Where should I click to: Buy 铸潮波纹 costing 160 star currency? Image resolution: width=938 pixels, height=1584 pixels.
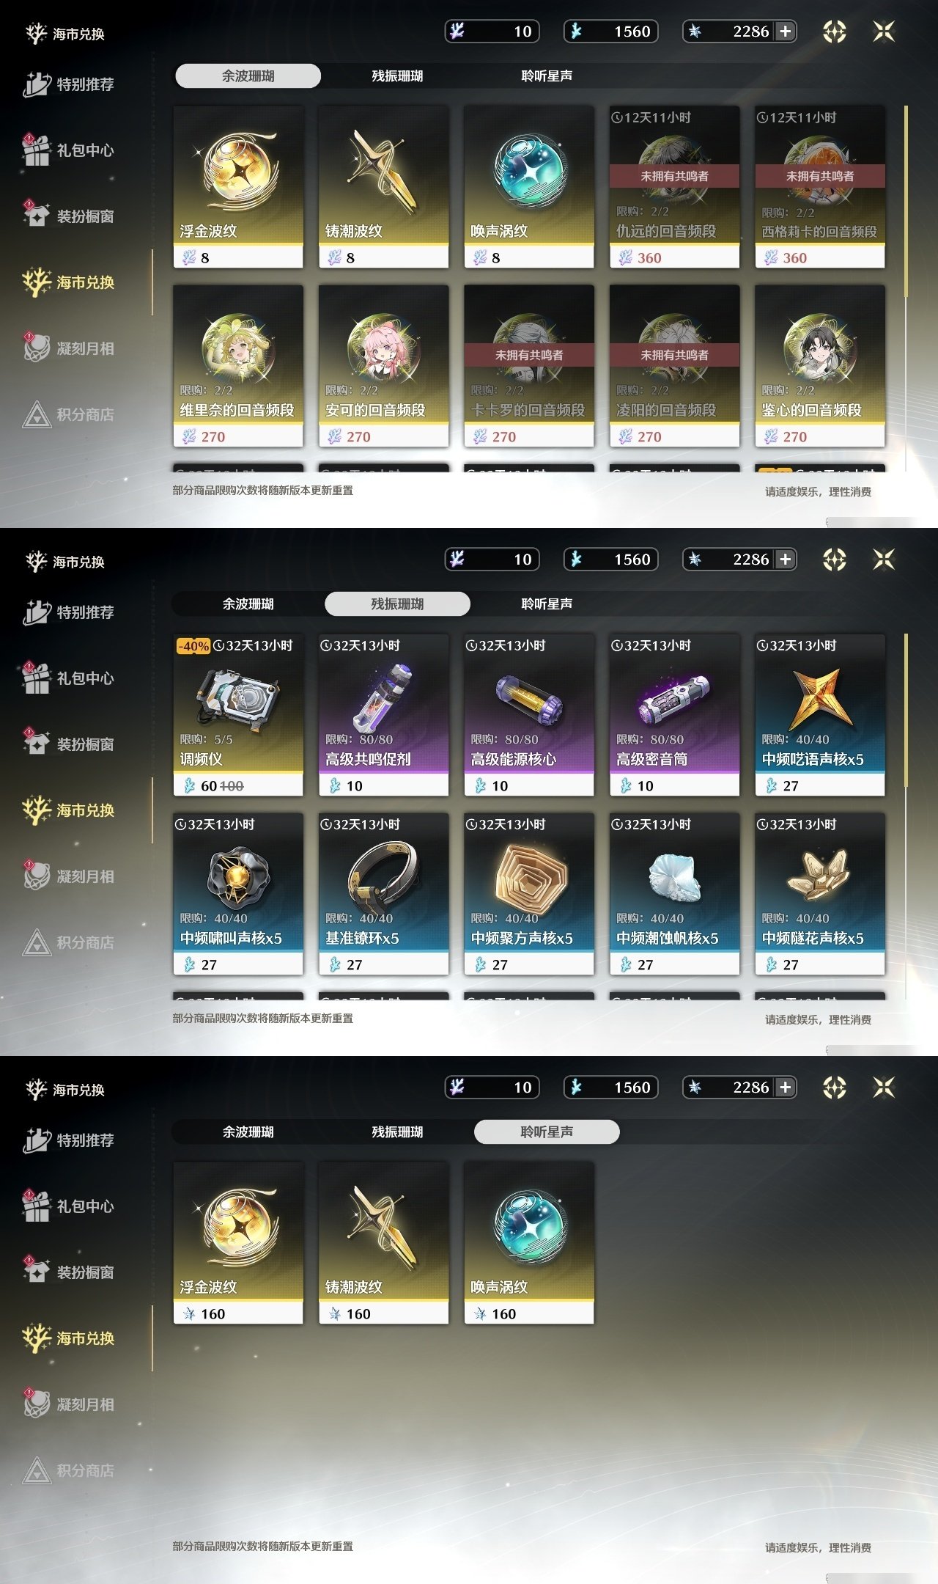(x=383, y=1243)
